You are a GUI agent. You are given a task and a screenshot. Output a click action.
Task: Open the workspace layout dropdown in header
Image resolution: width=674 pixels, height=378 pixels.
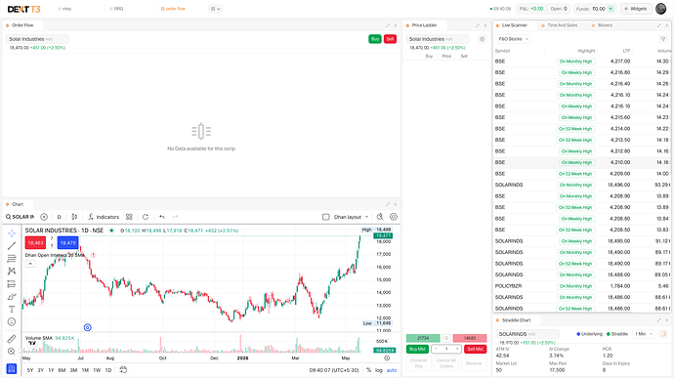point(215,9)
